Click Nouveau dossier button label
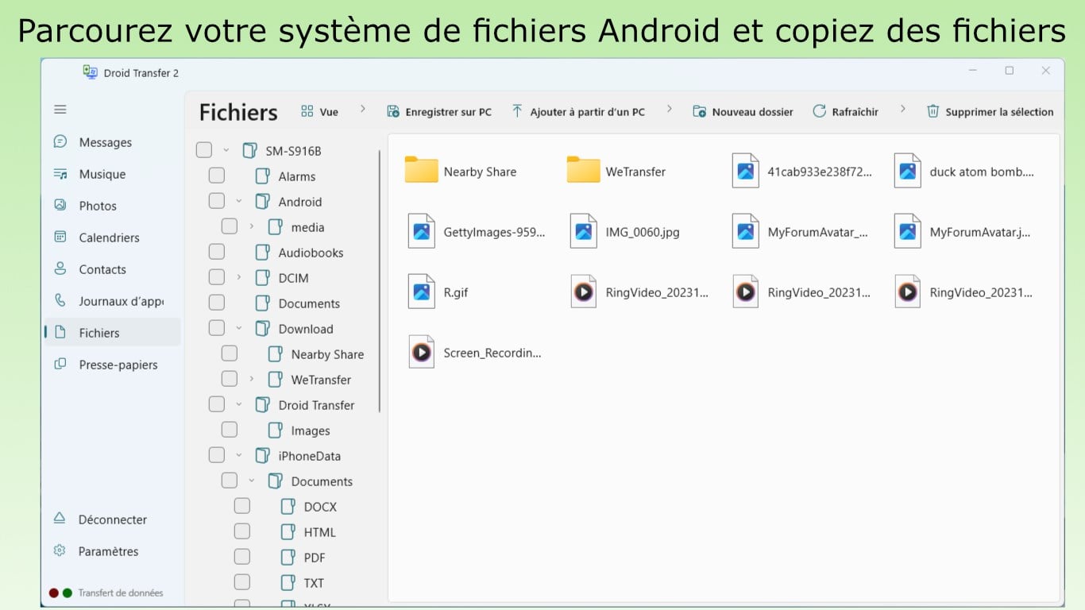This screenshot has width=1085, height=610. [753, 112]
